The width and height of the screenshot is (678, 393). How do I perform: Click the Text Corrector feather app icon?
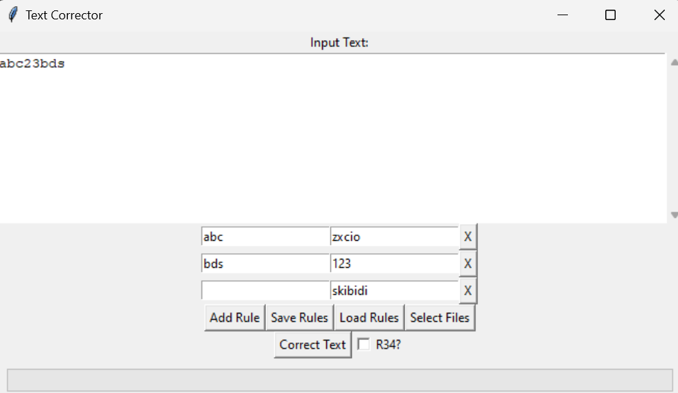[x=13, y=15]
